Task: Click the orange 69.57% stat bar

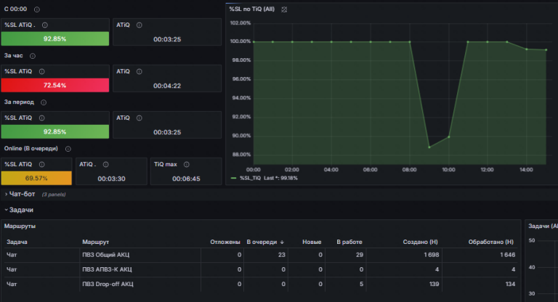Action: (36, 178)
